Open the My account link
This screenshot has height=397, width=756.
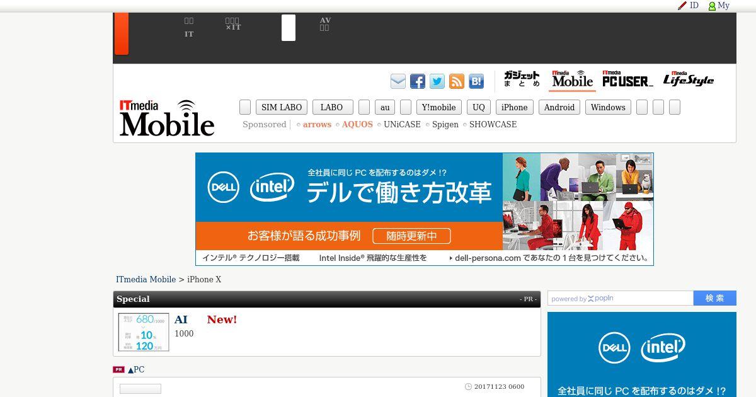pos(723,6)
